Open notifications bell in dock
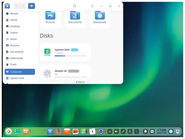 [146, 132]
